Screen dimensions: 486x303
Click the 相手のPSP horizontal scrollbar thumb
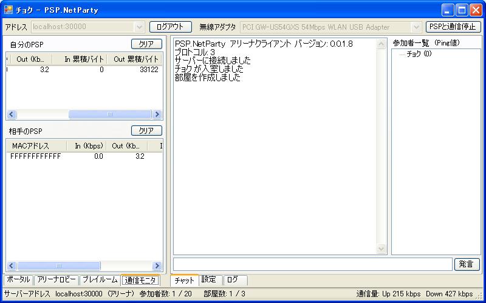point(58,265)
